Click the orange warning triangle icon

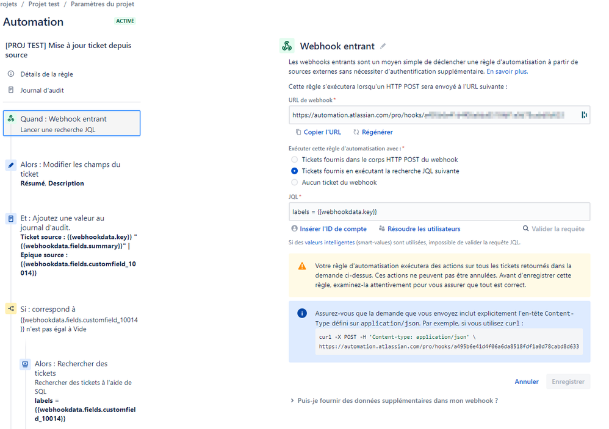point(302,266)
